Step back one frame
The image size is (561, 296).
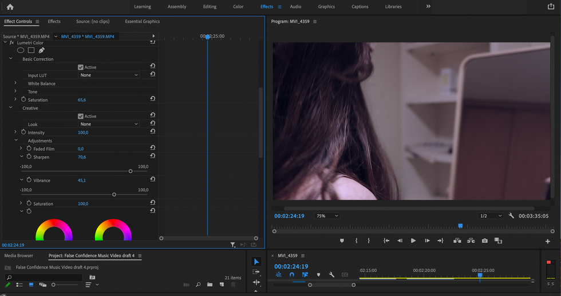400,241
